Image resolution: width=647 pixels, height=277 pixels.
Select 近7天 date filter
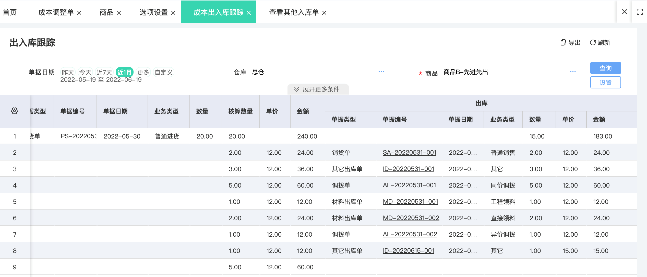(x=104, y=72)
